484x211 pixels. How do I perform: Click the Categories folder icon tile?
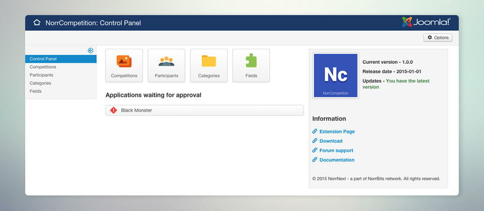(209, 65)
